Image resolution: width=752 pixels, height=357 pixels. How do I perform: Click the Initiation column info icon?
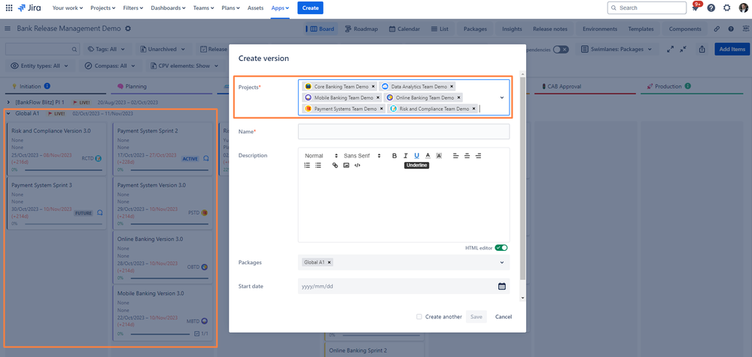coord(47,87)
